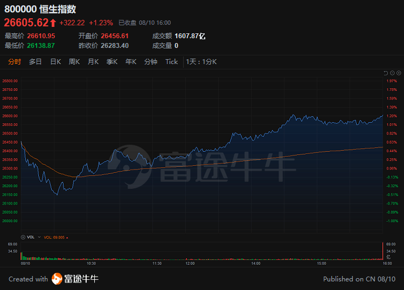Click the turnover value 1607.87亿
404x290 pixels.
pyautogui.click(x=190, y=36)
